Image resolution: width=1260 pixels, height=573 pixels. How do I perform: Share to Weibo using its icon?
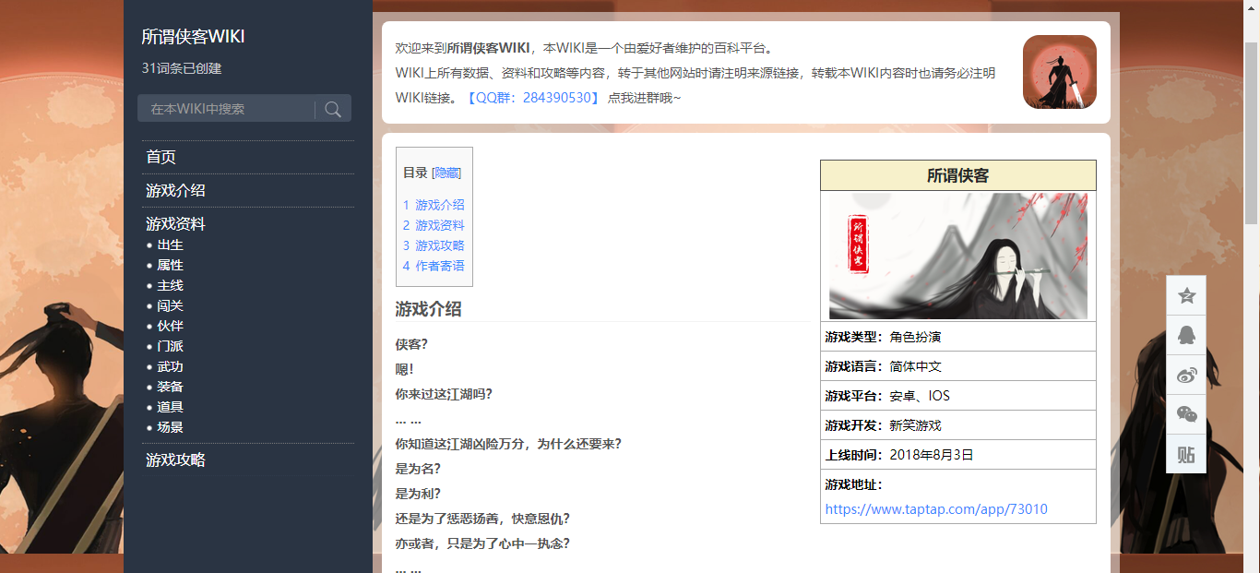(x=1186, y=375)
